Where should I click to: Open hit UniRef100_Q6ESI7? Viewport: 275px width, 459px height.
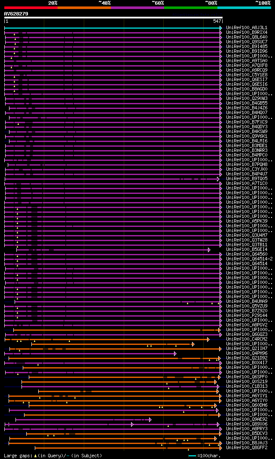click(247, 80)
